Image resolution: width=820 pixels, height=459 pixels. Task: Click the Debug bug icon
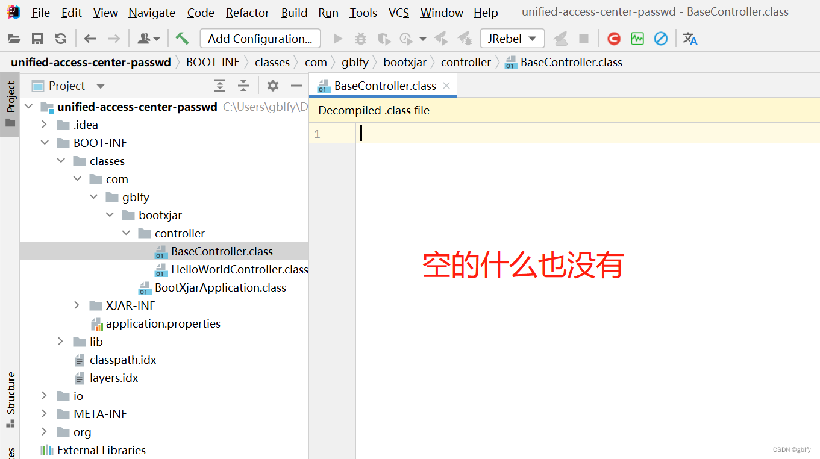[361, 39]
